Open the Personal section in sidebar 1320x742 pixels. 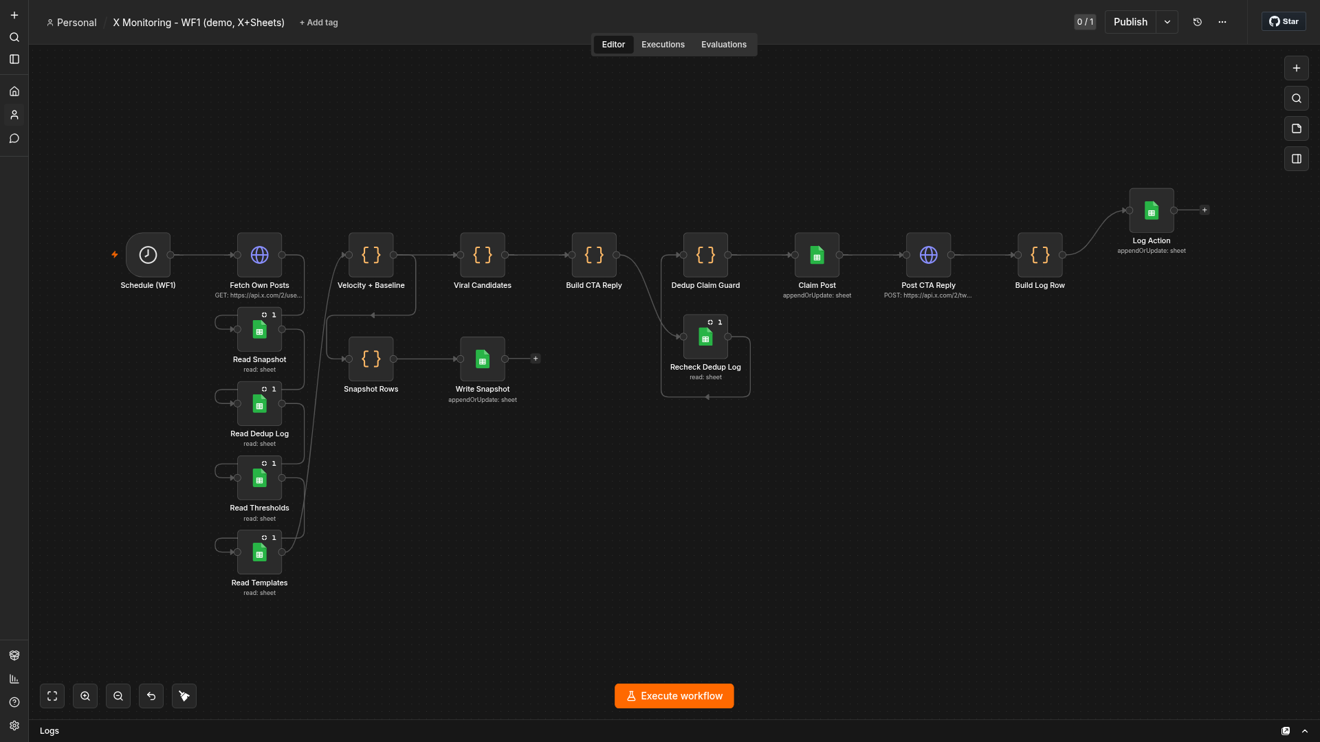pyautogui.click(x=14, y=115)
